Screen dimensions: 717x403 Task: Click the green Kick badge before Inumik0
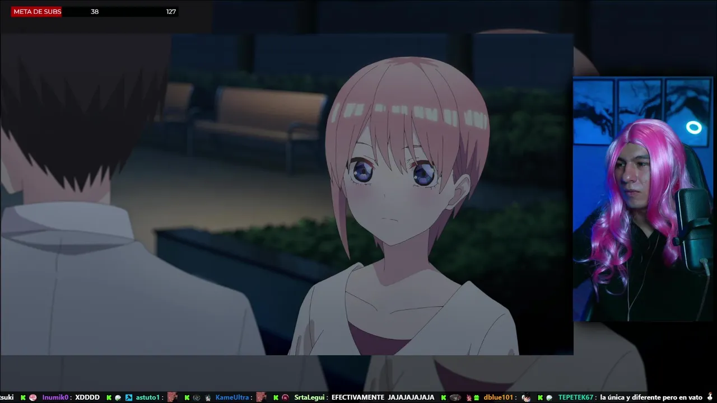point(23,397)
